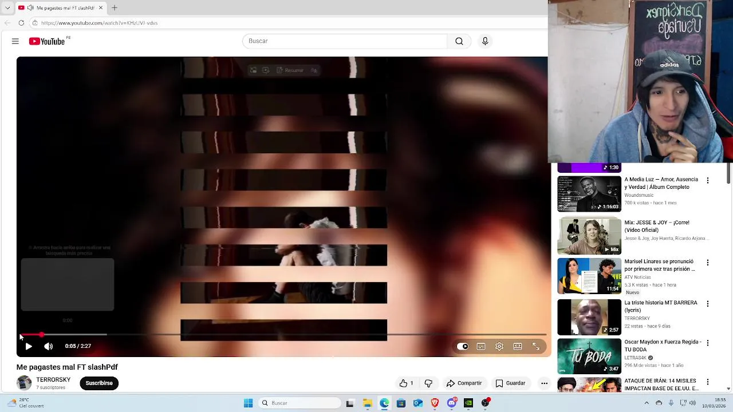Viewport: 733px width, 412px height.
Task: Toggle subtitles with the captions icon
Action: (x=481, y=346)
